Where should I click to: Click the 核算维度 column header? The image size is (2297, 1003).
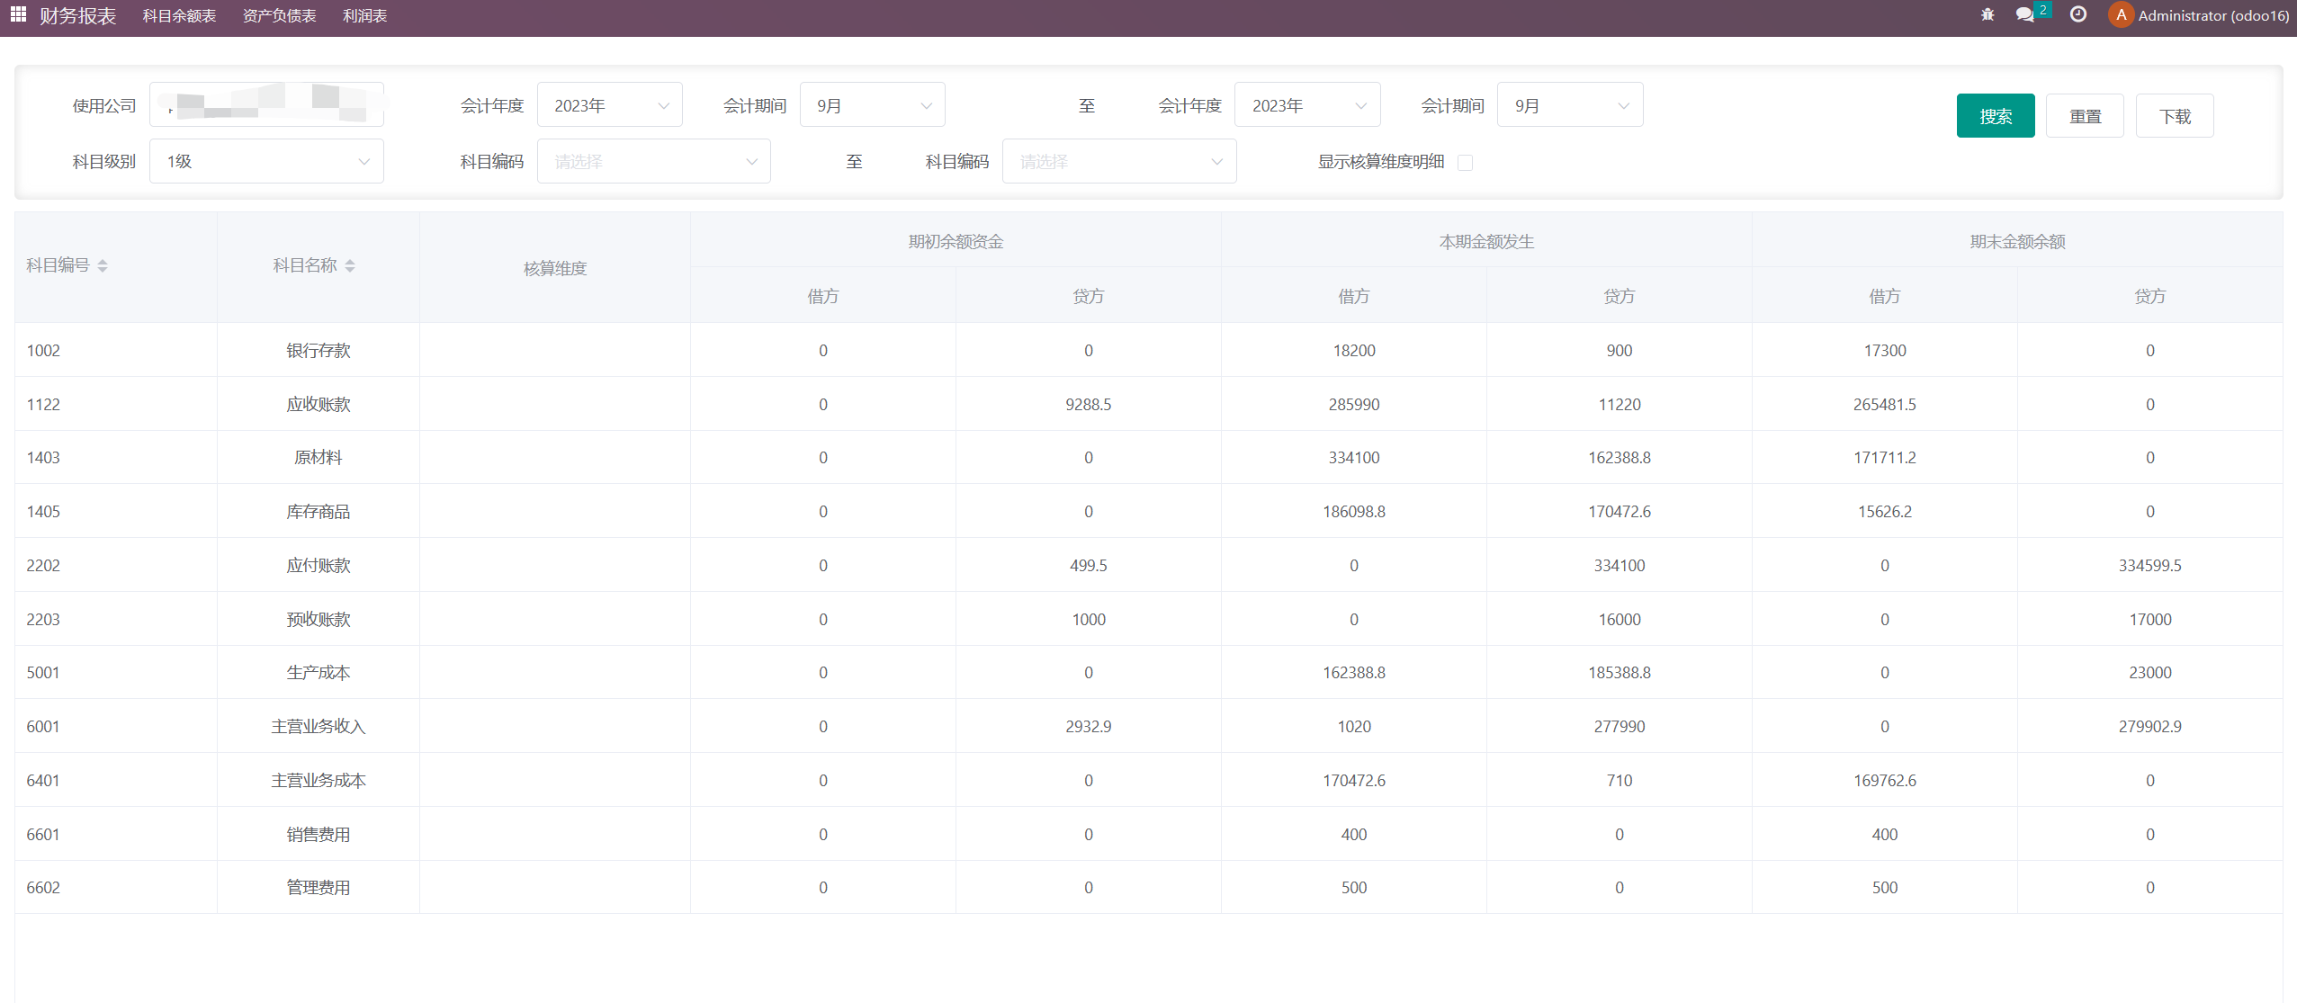[x=555, y=268]
